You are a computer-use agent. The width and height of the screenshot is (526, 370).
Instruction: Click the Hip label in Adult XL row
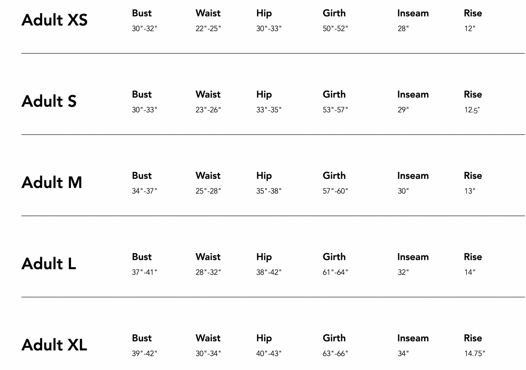pyautogui.click(x=264, y=338)
